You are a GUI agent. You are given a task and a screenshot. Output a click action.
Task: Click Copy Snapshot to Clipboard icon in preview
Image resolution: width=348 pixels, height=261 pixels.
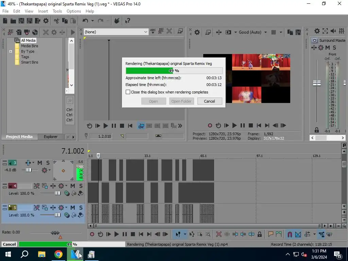(x=290, y=32)
